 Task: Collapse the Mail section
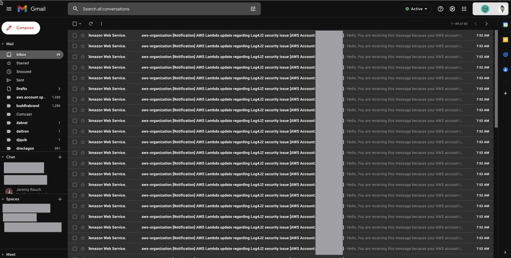3,44
